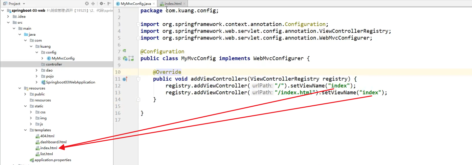Click the collapse all icon in Project panel
The height and width of the screenshot is (165, 472).
(93, 4)
